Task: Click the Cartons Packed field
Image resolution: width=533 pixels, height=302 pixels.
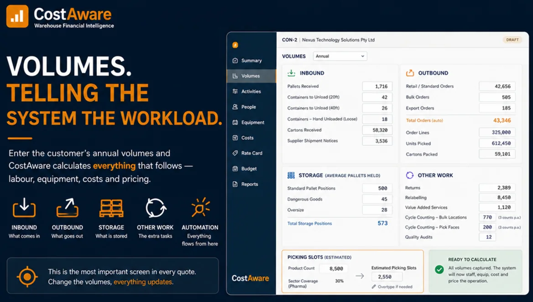Action: coord(497,154)
